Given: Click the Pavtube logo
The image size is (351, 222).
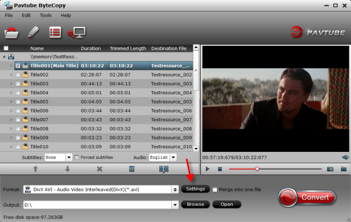Looking at the screenshot, I should pyautogui.click(x=318, y=32).
